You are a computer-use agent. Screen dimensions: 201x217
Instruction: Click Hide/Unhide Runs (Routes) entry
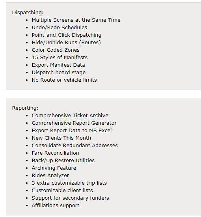coord(66,42)
